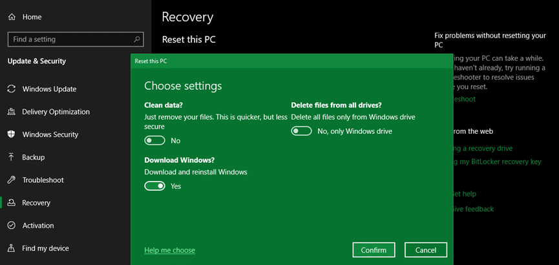
Task: Enable Delete files from all drives switch
Action: pyautogui.click(x=302, y=131)
